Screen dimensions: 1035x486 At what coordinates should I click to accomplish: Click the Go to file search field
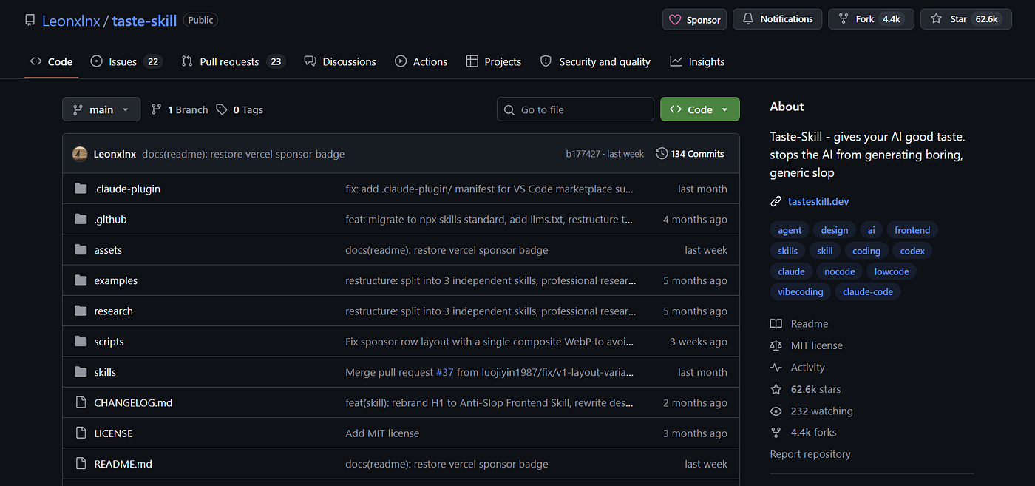pos(575,109)
